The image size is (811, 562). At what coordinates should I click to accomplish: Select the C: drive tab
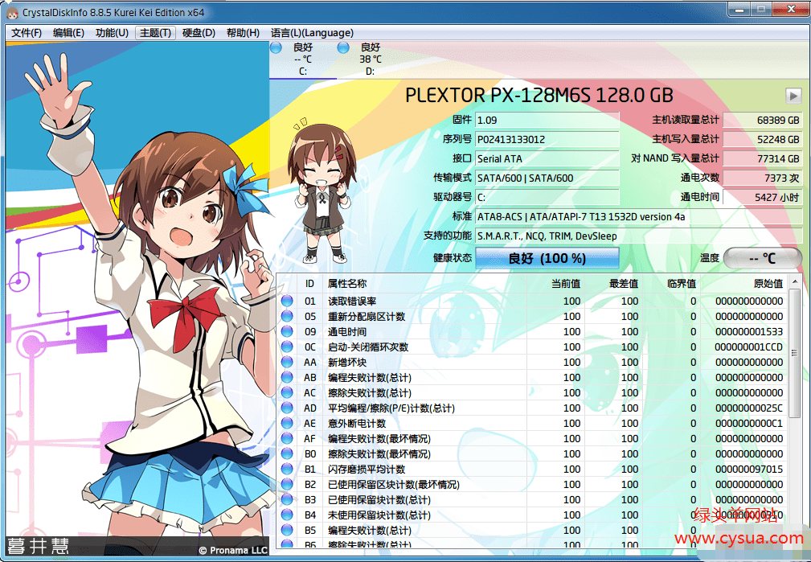[303, 59]
